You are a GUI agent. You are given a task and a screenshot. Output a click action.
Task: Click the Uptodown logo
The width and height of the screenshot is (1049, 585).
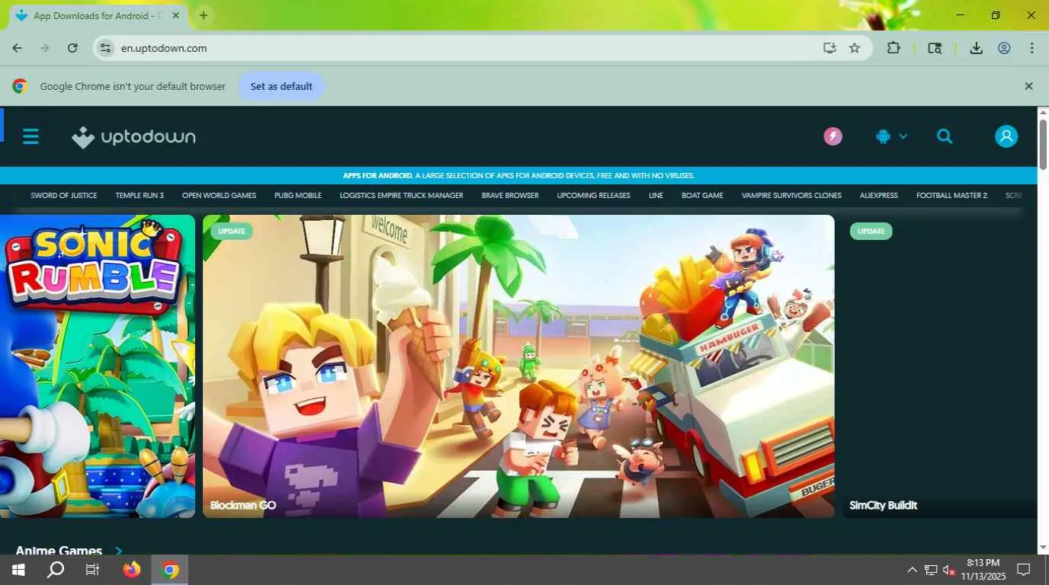point(133,137)
